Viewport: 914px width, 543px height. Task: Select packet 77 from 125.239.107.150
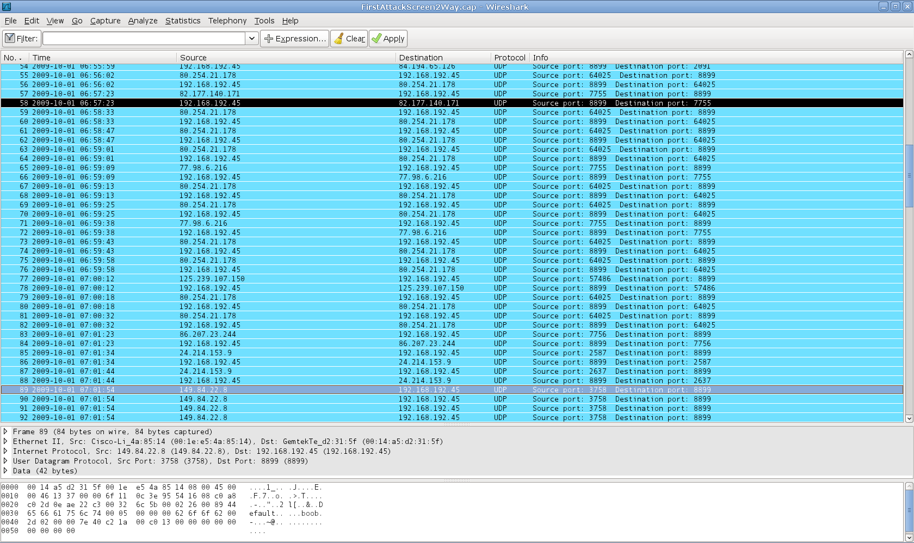point(452,279)
